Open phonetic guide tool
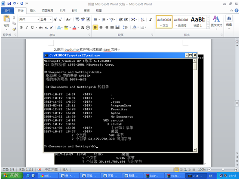Viewport: 240px width, 180px height. pyautogui.click(x=83, y=19)
